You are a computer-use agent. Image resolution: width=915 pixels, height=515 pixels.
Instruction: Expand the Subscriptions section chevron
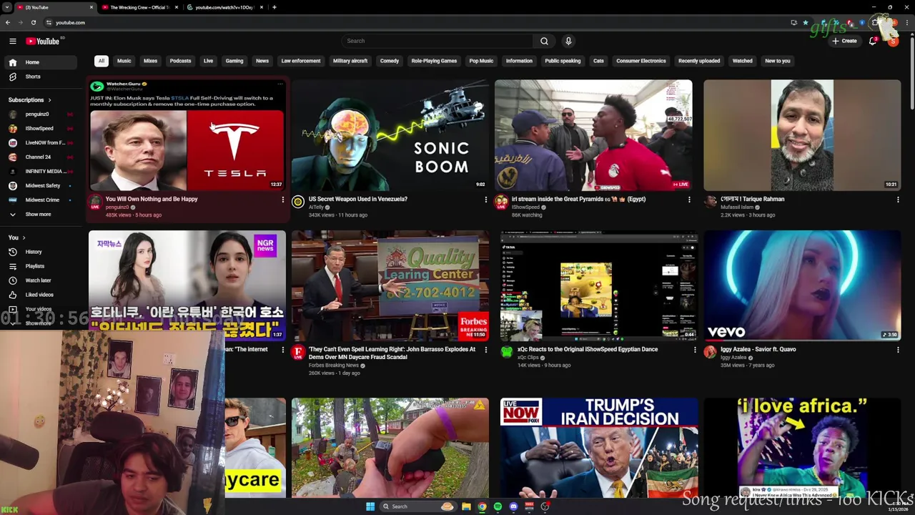[x=49, y=100]
